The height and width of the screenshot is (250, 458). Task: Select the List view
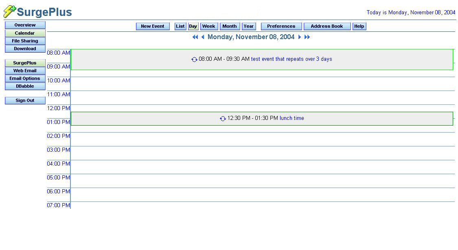(x=180, y=27)
